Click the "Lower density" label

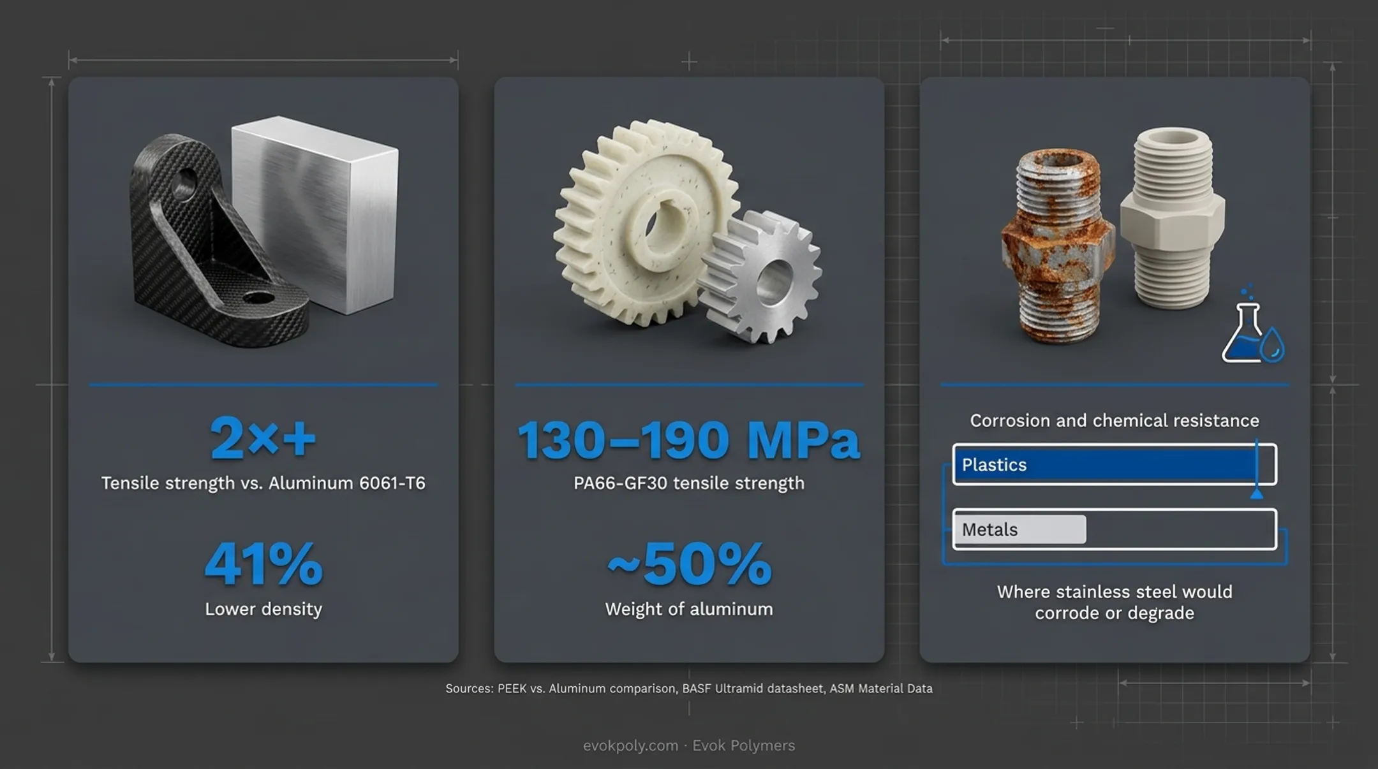coord(263,609)
